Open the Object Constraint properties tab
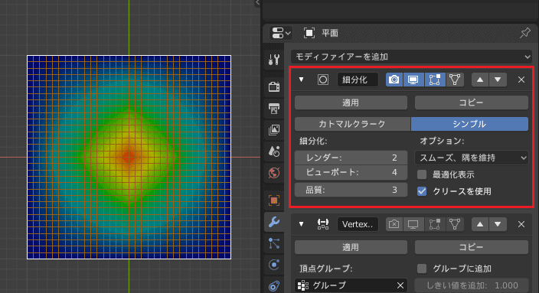 tap(274, 286)
